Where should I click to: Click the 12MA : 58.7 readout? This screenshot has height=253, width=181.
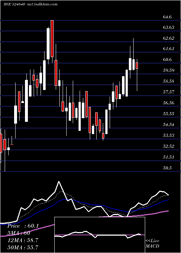click(x=23, y=240)
